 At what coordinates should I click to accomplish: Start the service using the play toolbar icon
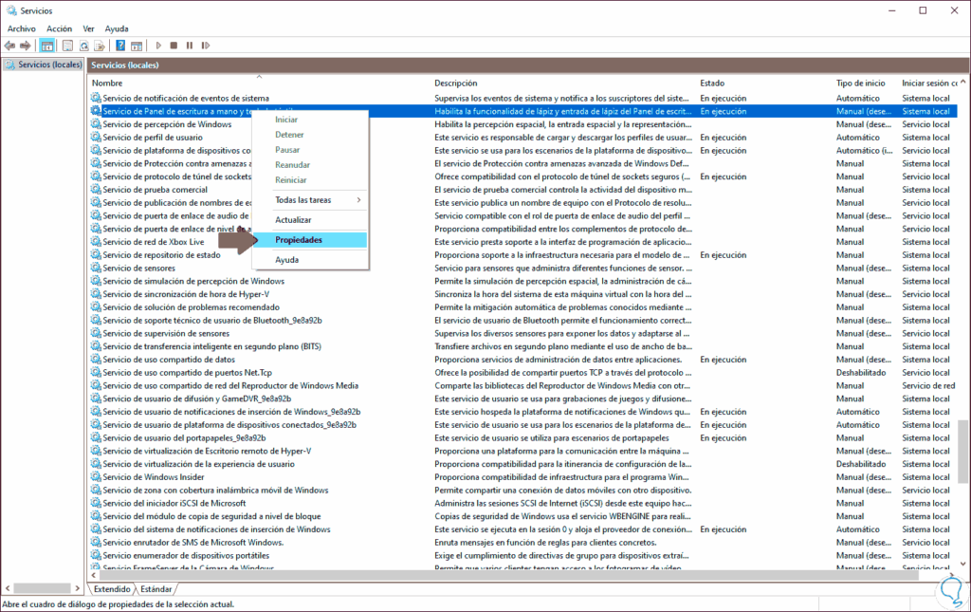(158, 45)
